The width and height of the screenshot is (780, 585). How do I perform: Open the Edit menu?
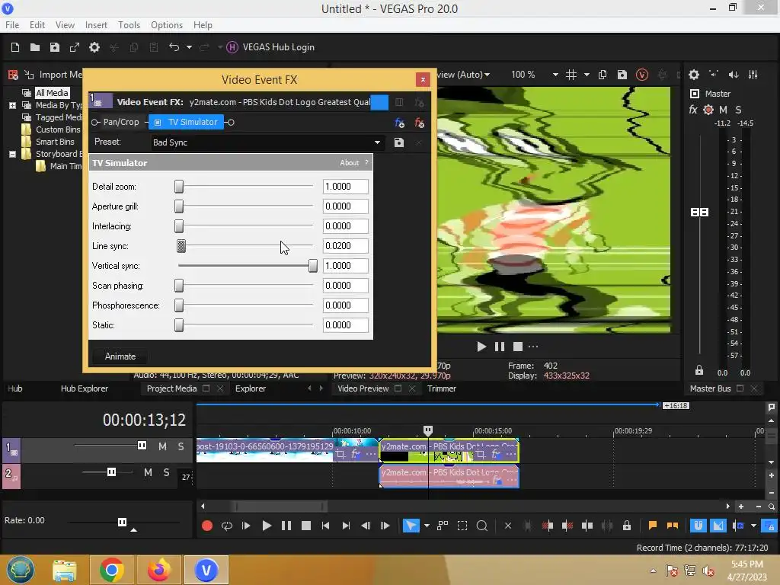(x=37, y=25)
